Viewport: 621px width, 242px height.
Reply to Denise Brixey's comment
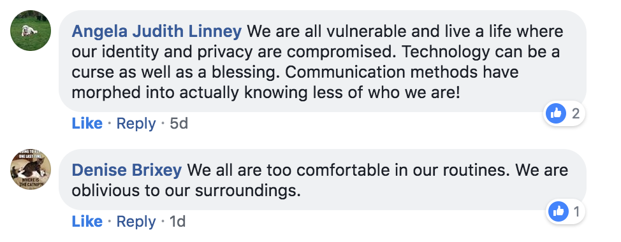pyautogui.click(x=136, y=222)
